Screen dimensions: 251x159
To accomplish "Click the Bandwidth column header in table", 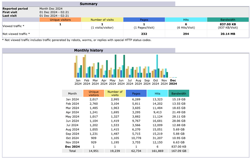I will click(x=179, y=93).
